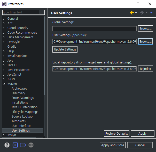
Task: Click the Cancel button
Action: tap(140, 145)
